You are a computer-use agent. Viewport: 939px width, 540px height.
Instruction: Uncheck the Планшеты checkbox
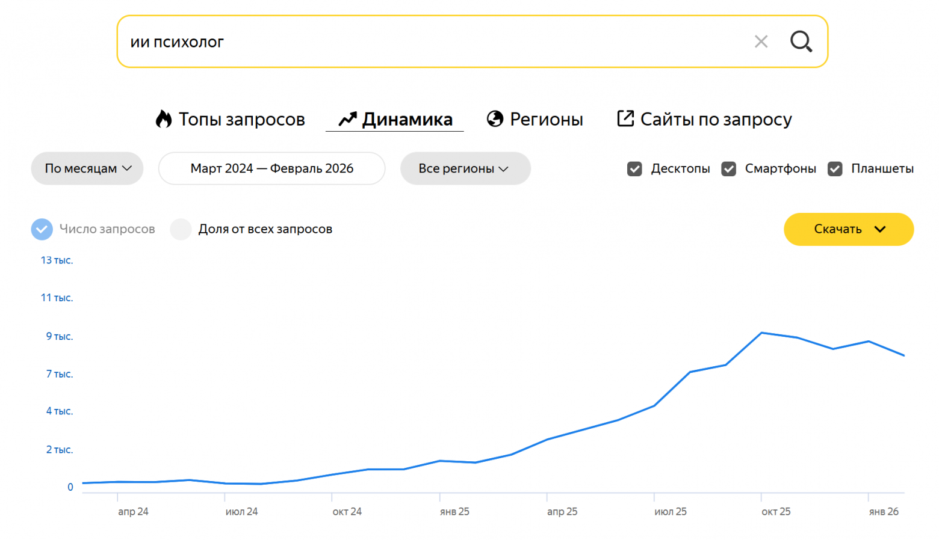835,169
